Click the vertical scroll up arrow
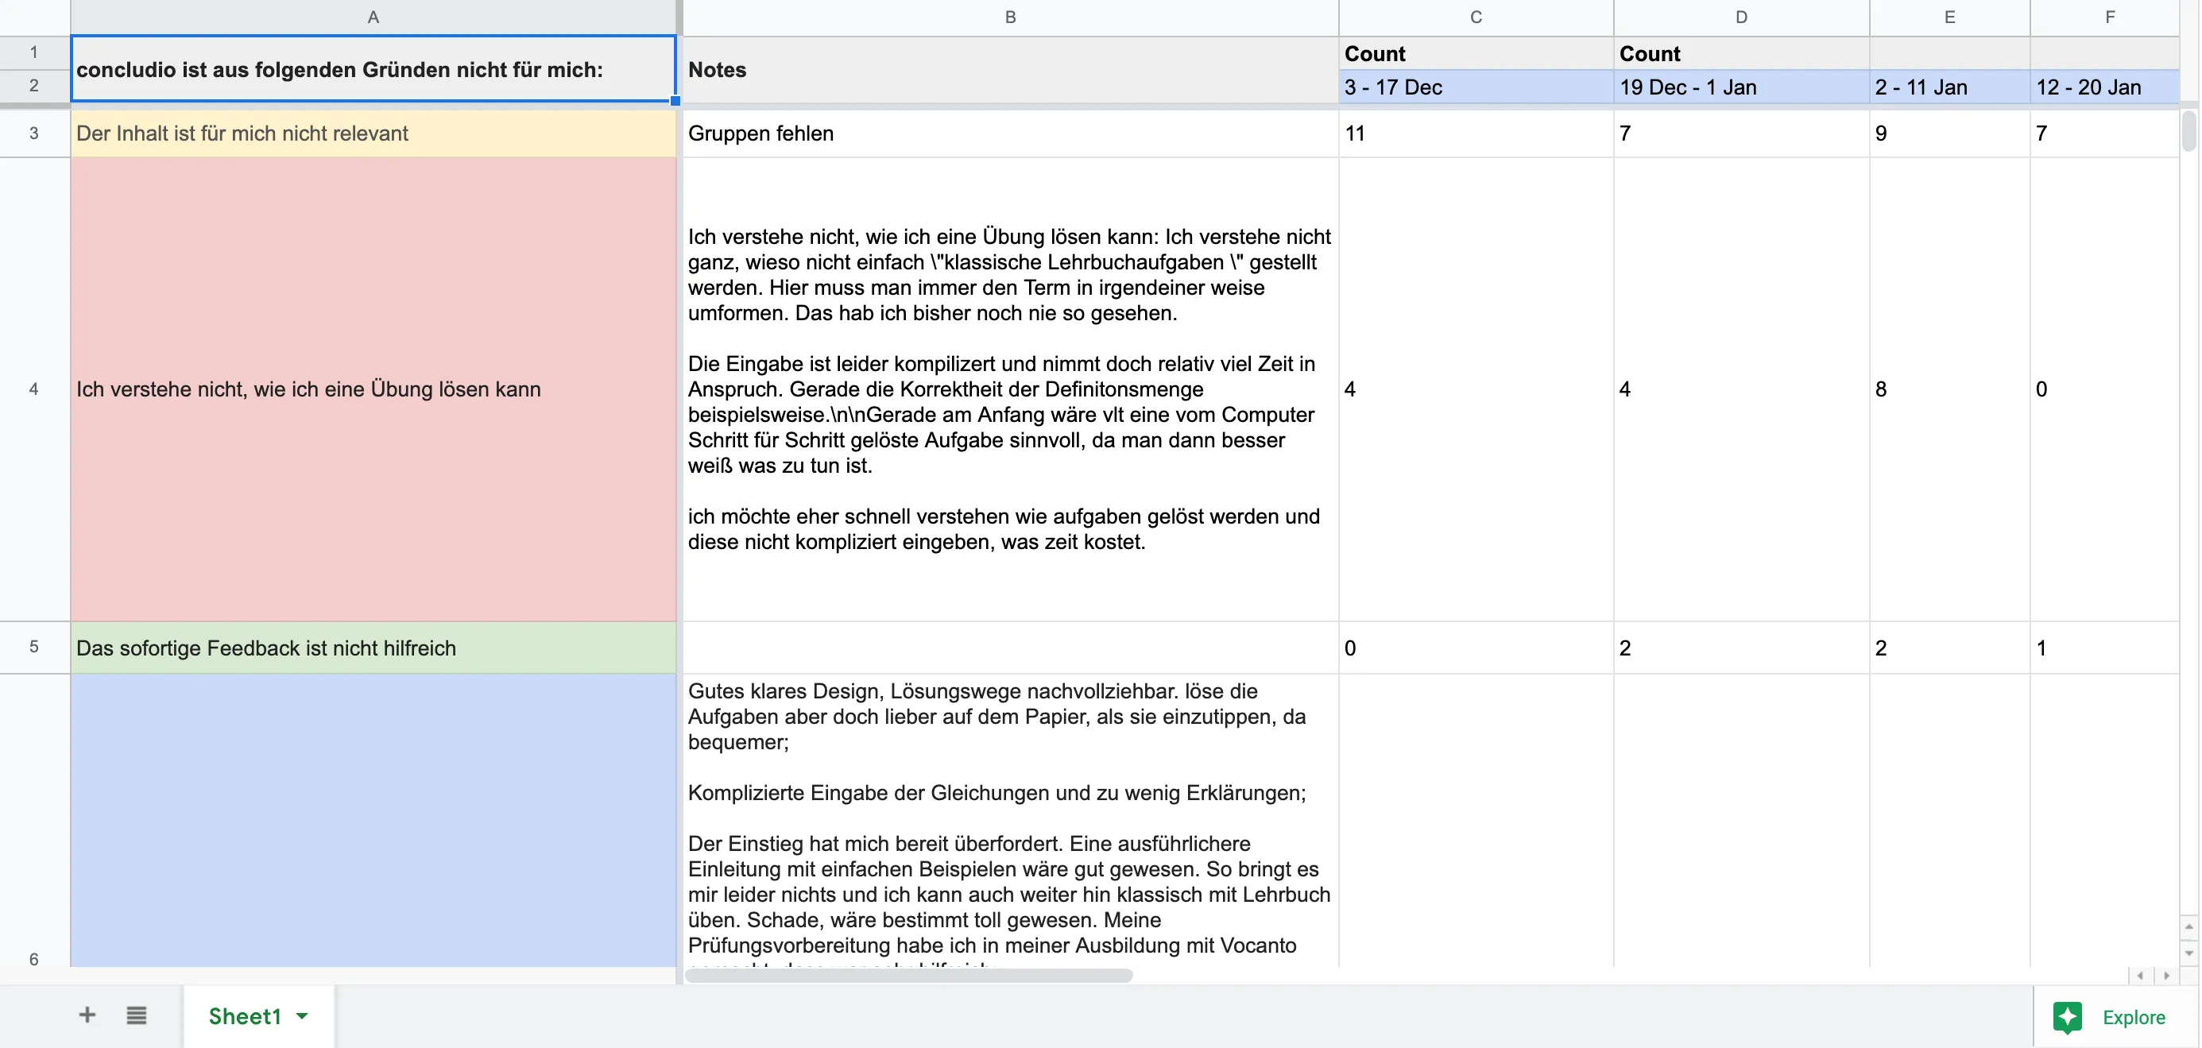2202x1048 pixels. click(x=2188, y=926)
